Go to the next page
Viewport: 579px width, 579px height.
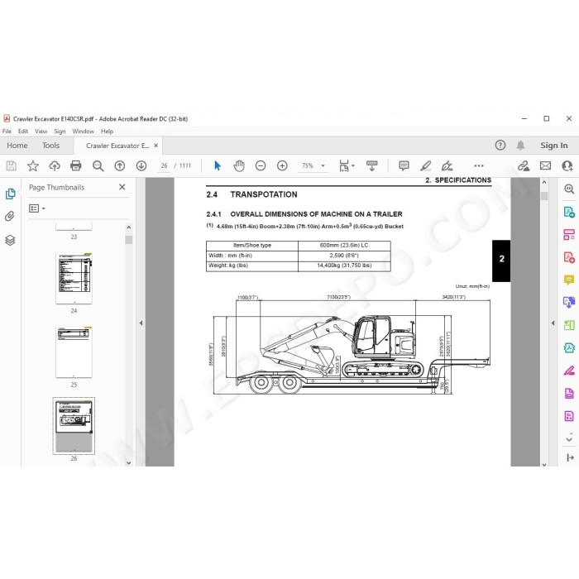141,165
